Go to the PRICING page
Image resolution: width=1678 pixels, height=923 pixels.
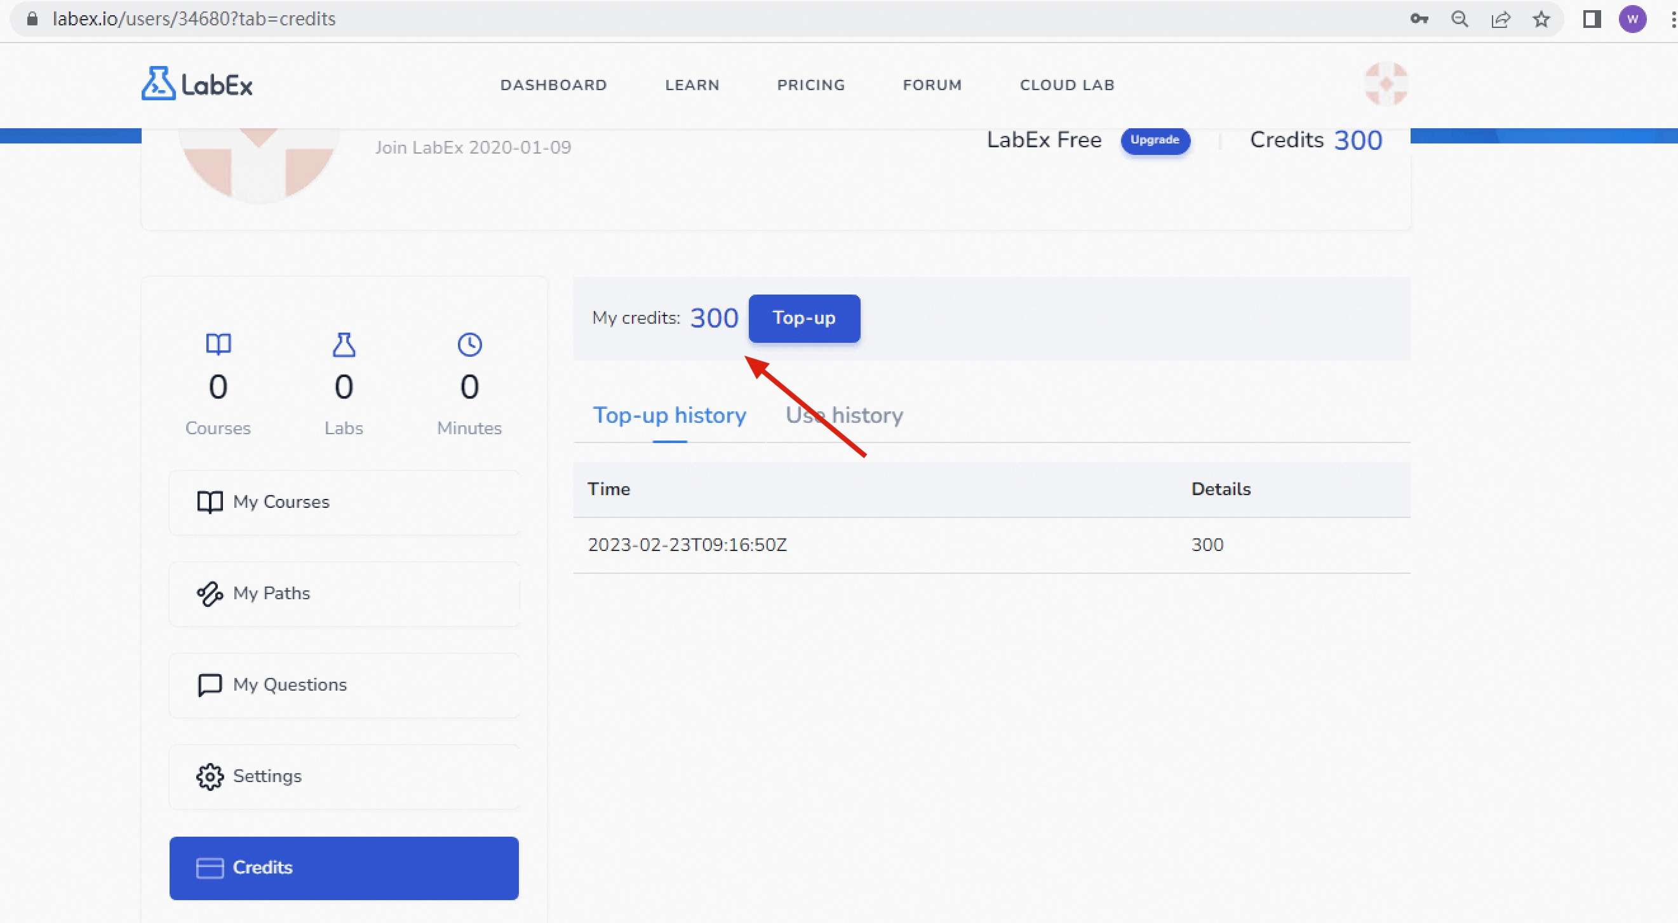[810, 85]
